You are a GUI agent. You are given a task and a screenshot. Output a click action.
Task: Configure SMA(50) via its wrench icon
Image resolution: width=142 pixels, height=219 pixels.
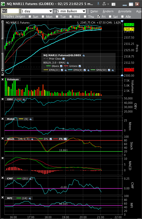(112, 70)
